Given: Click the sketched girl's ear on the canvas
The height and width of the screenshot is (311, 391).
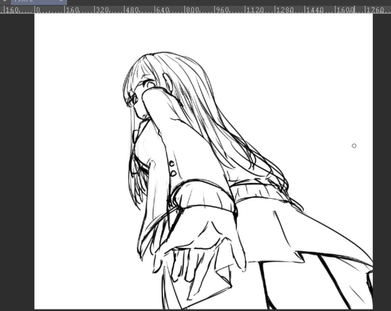Looking at the screenshot, I should click(168, 83).
